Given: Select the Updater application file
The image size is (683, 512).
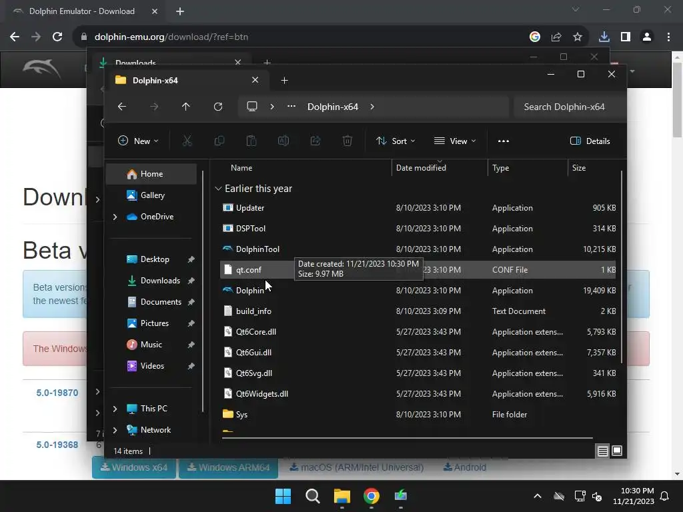Looking at the screenshot, I should tap(418, 208).
